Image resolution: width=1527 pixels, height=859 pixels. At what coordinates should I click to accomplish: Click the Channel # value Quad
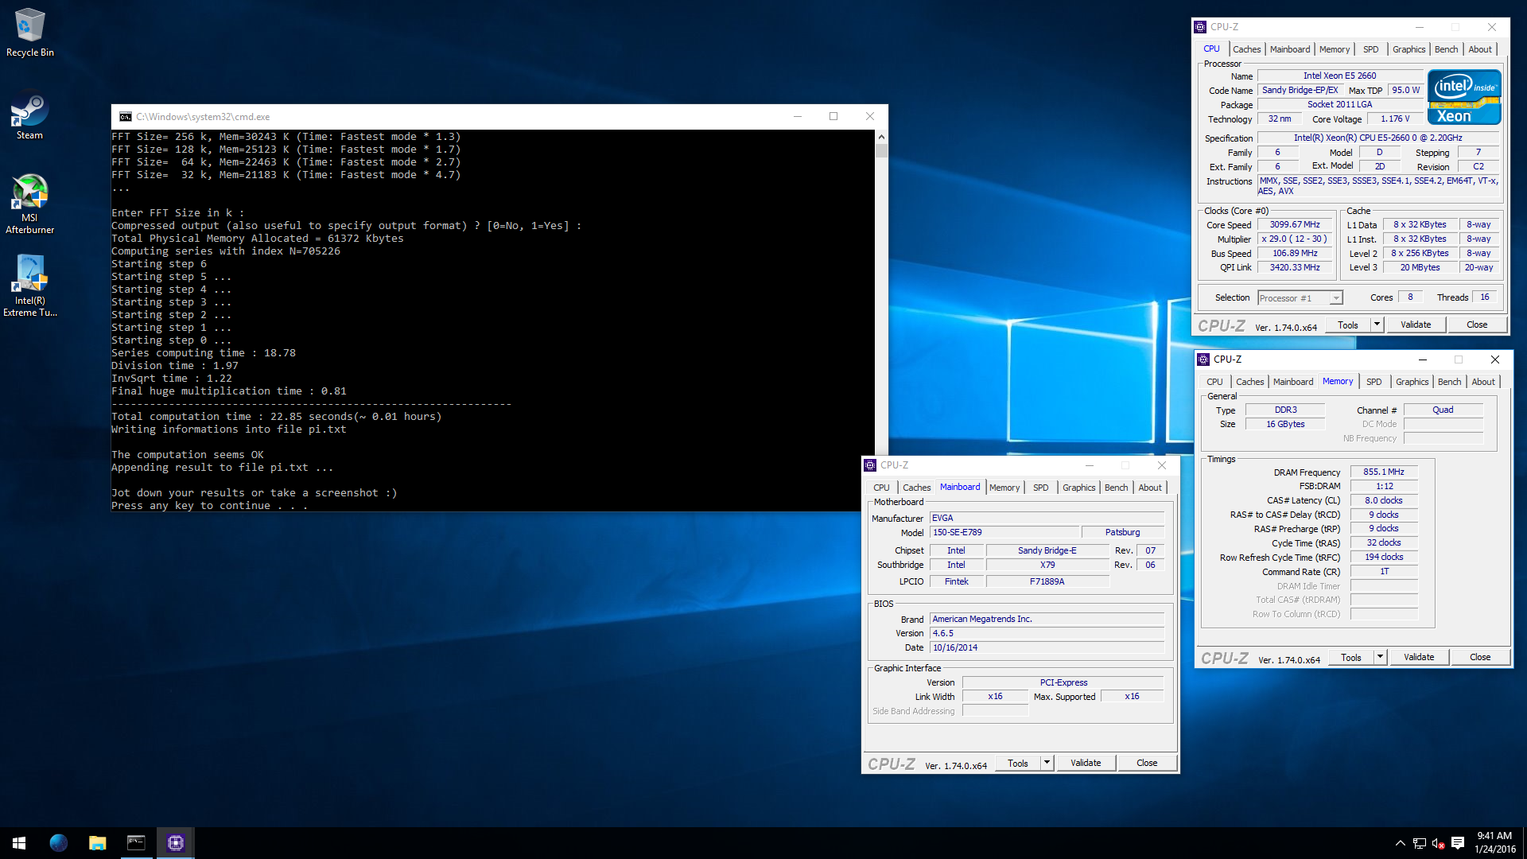[x=1443, y=410]
